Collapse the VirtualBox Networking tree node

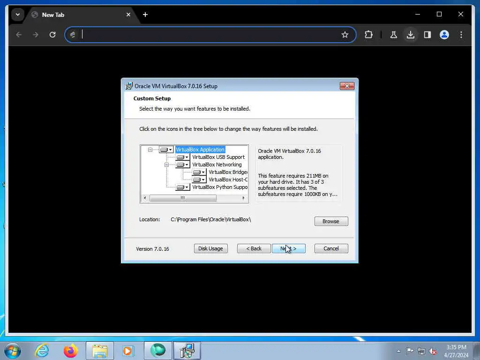click(x=166, y=165)
